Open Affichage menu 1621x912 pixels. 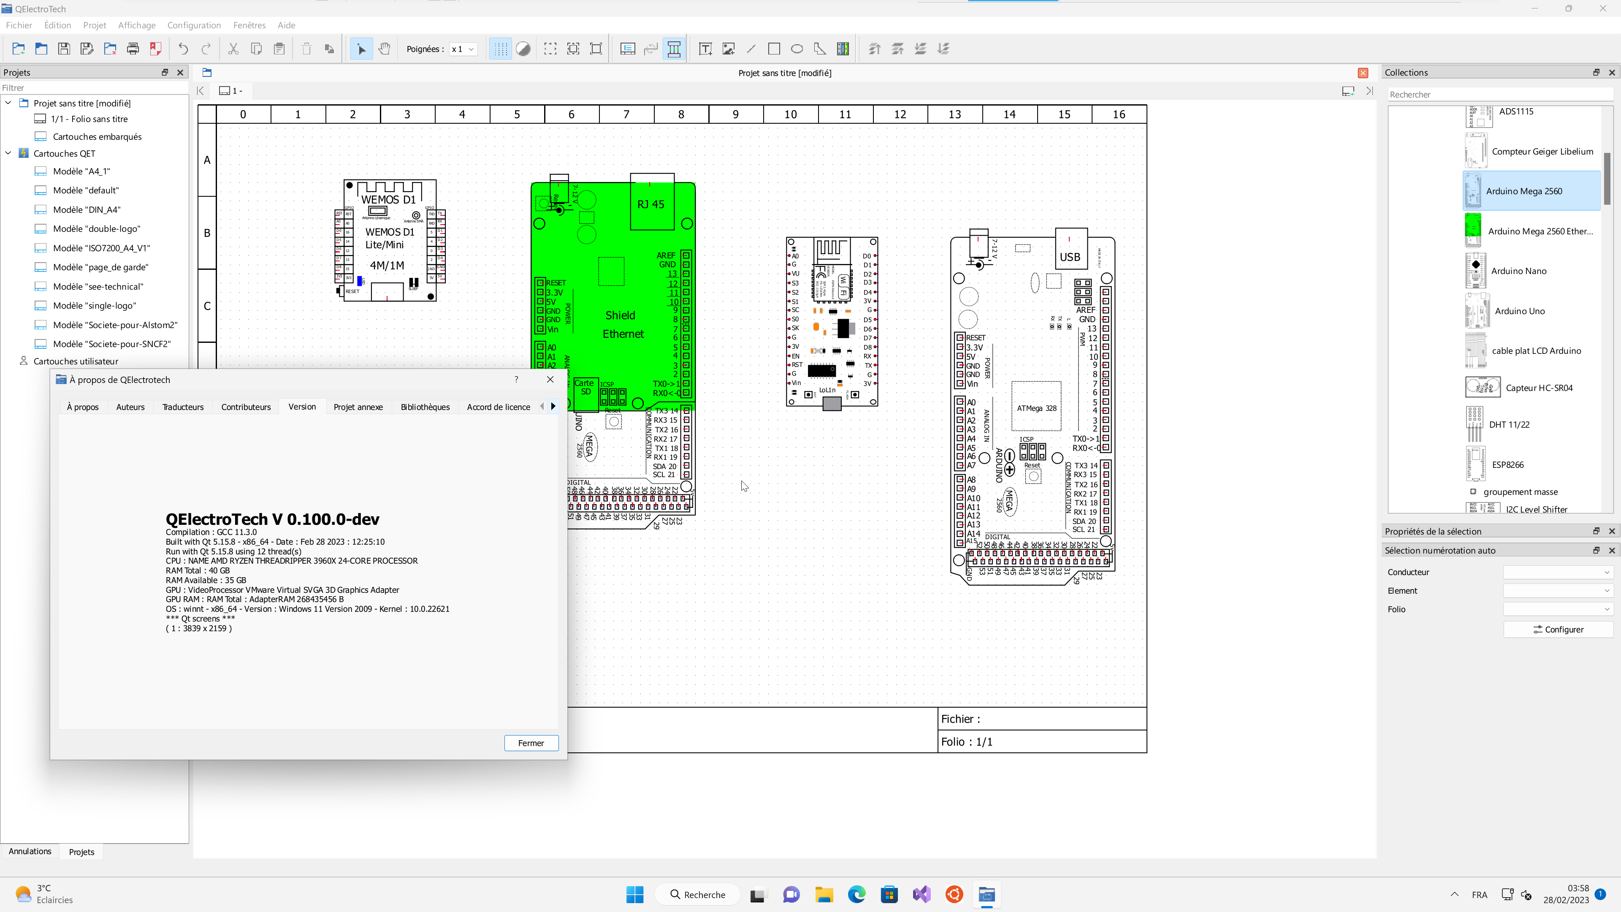tap(136, 25)
